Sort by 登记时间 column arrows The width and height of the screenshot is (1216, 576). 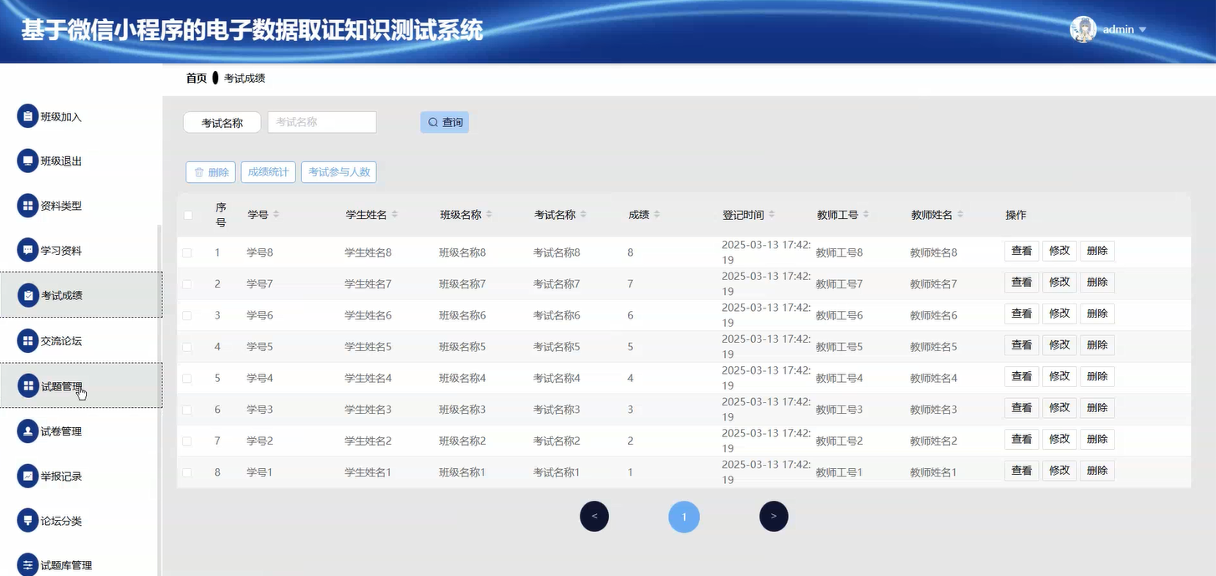point(773,214)
